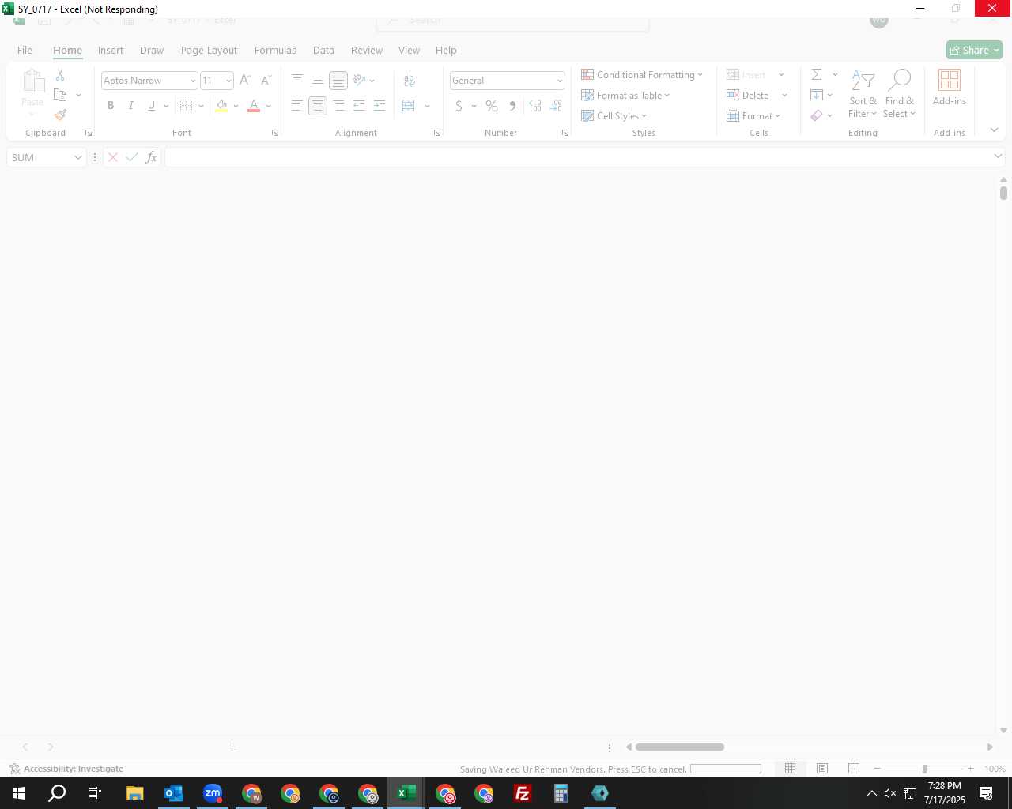Toggle Bottom Align
Image resolution: width=1012 pixels, height=809 pixels.
pos(338,80)
